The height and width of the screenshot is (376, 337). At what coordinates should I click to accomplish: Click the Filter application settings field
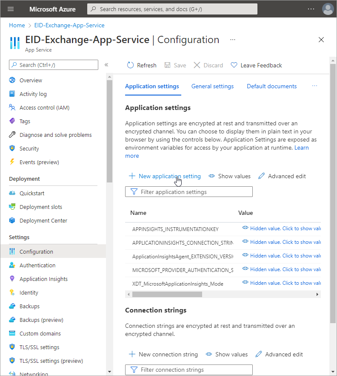(x=189, y=192)
